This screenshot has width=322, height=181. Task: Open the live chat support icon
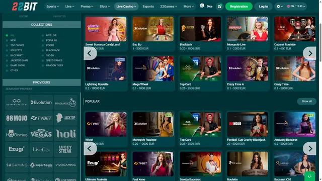(x=310, y=176)
